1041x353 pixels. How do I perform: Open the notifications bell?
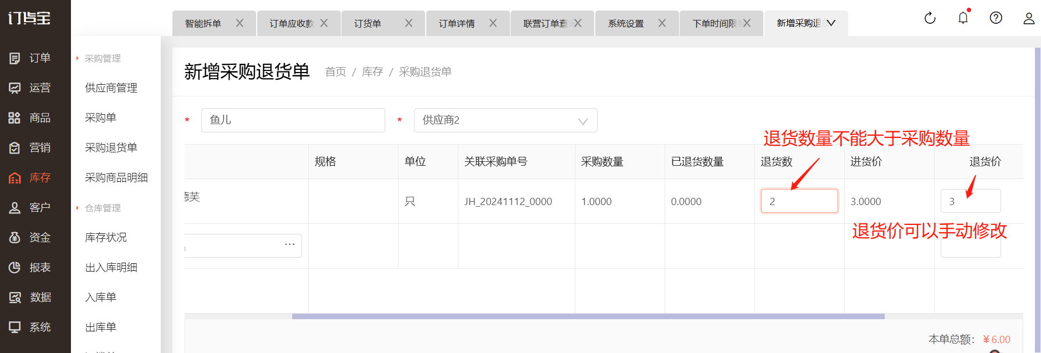963,18
